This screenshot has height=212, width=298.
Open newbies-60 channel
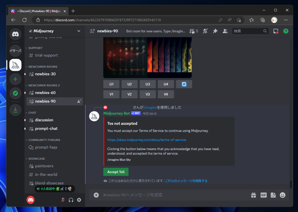click(55, 93)
